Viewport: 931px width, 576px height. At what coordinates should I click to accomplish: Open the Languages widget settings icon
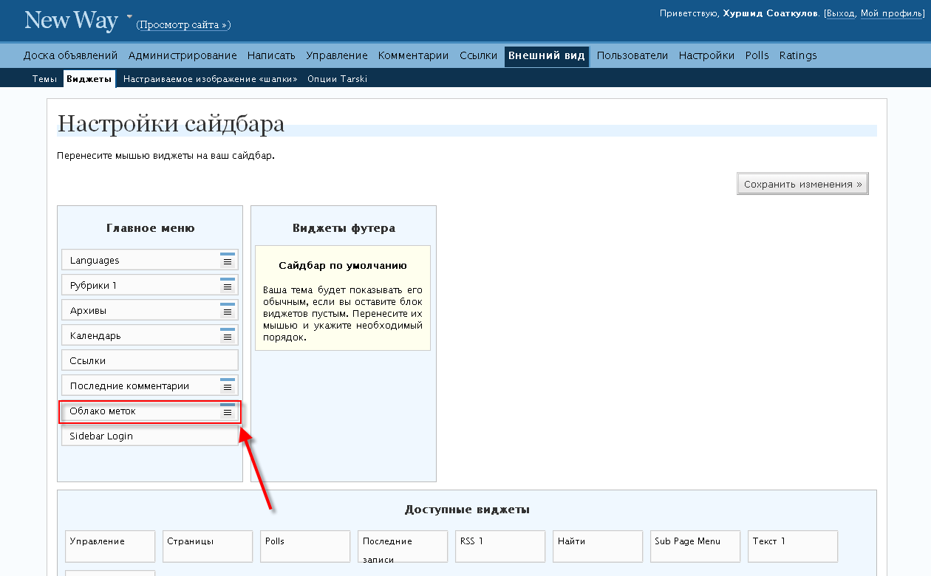pos(228,260)
